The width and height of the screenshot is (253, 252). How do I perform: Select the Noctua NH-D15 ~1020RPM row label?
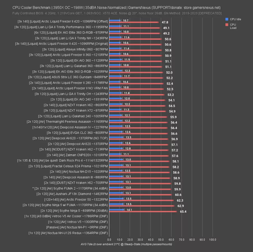click(79, 171)
